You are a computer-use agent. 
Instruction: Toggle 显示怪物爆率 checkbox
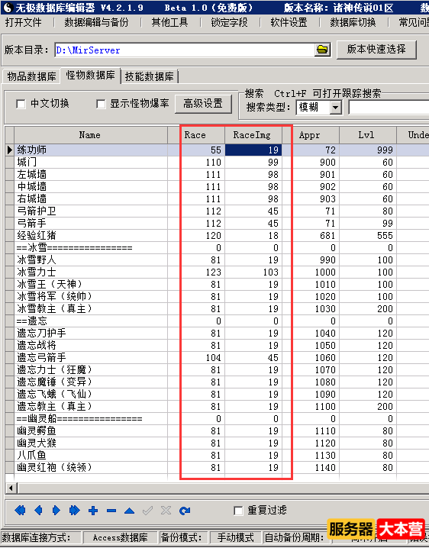(x=101, y=104)
